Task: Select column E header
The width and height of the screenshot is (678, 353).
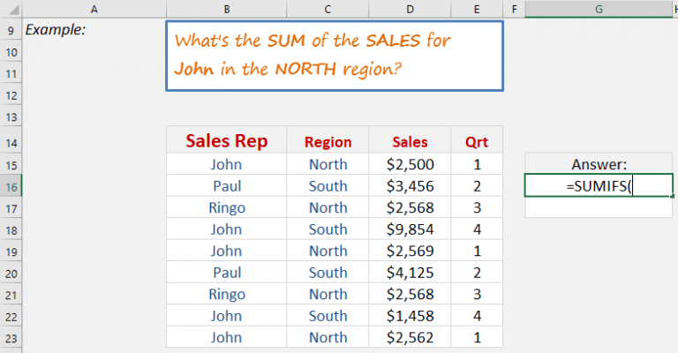Action: pos(477,9)
